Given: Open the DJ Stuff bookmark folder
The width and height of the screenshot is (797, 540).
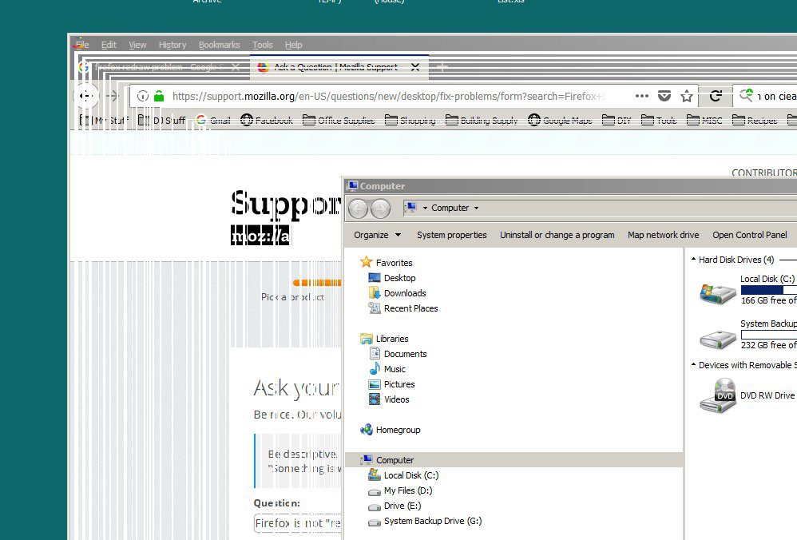Looking at the screenshot, I should point(162,120).
